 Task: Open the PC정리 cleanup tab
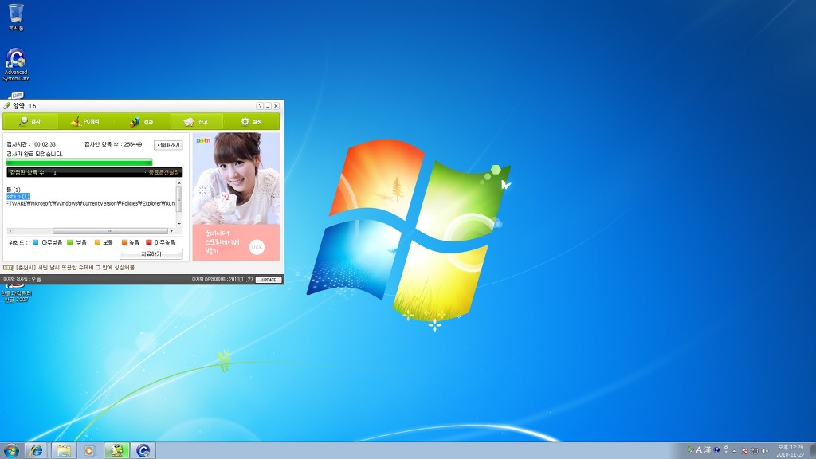(x=84, y=121)
